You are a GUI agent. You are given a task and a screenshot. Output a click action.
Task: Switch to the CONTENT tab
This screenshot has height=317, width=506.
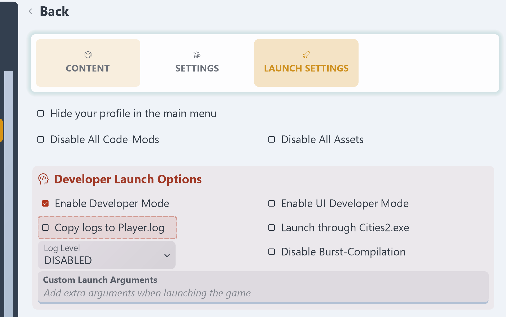88,63
